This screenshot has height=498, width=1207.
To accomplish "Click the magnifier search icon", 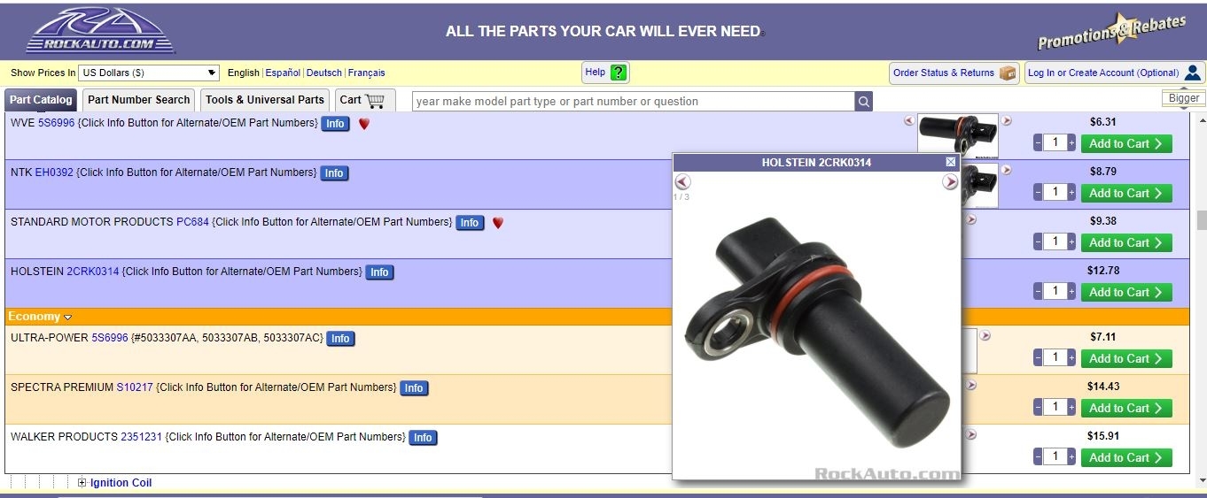I will (863, 101).
